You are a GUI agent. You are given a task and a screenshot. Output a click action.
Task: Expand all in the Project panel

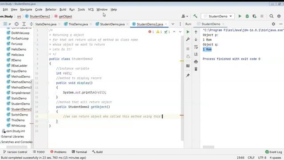tap(24, 24)
